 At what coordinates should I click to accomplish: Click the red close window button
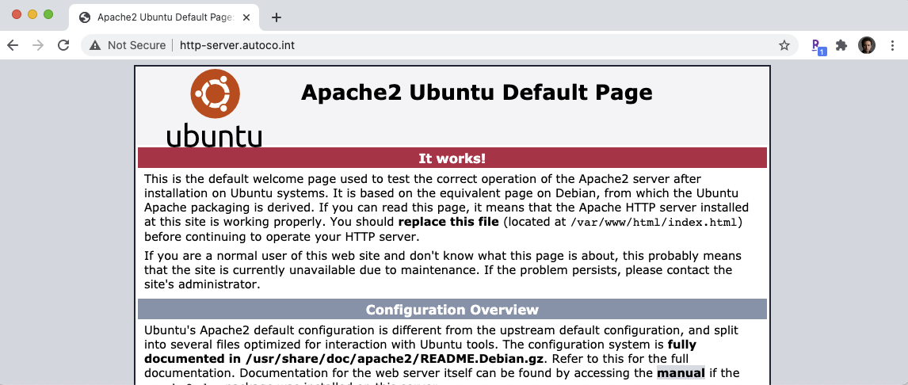[16, 14]
